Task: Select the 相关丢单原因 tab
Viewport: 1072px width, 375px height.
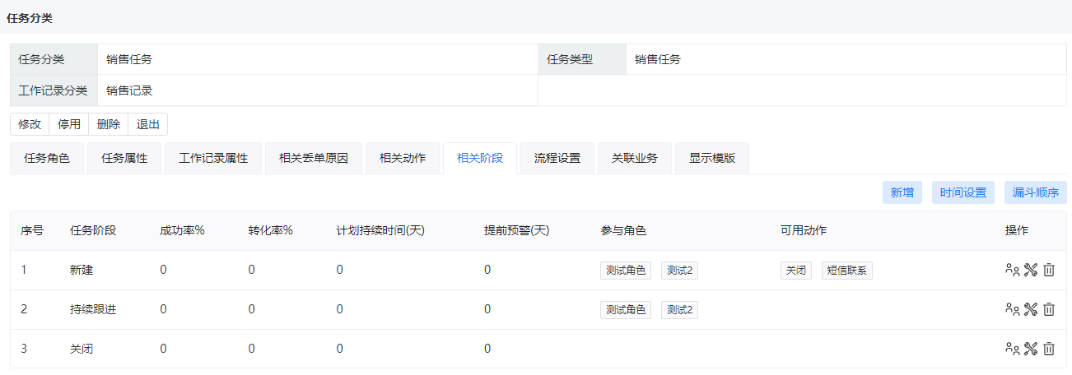Action: (314, 158)
